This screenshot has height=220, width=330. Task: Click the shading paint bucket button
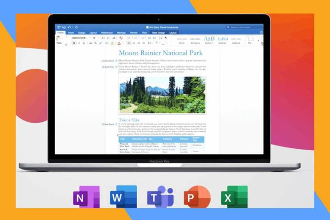157,43
